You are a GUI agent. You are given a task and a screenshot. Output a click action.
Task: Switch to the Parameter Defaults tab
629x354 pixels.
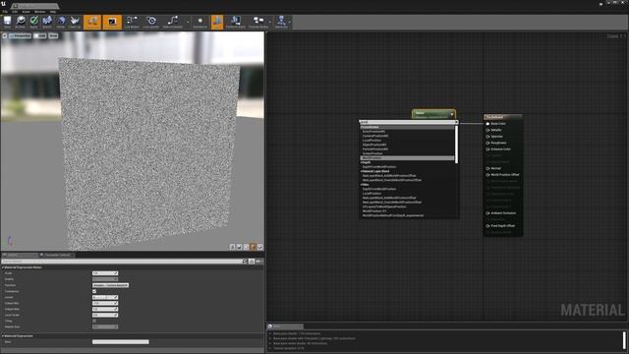tap(57, 255)
